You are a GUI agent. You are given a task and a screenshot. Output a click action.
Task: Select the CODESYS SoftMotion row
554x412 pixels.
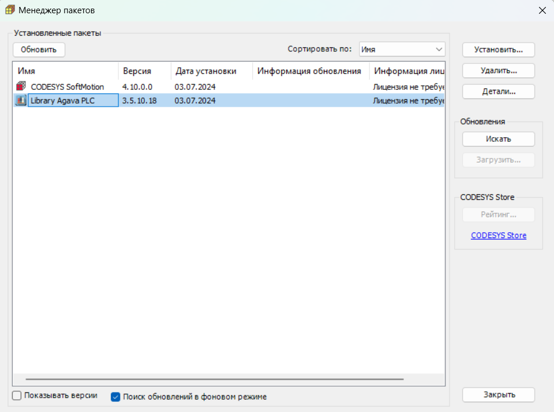tap(68, 87)
